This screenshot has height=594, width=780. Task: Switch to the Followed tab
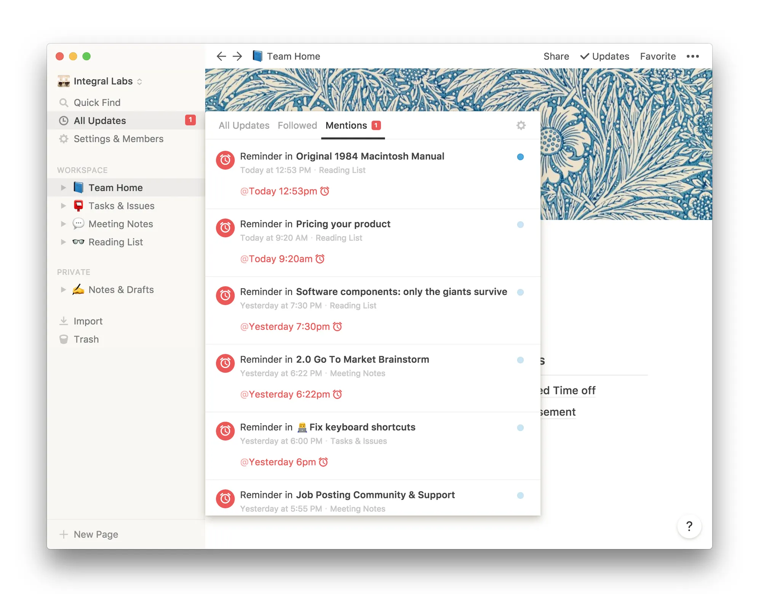click(x=297, y=125)
